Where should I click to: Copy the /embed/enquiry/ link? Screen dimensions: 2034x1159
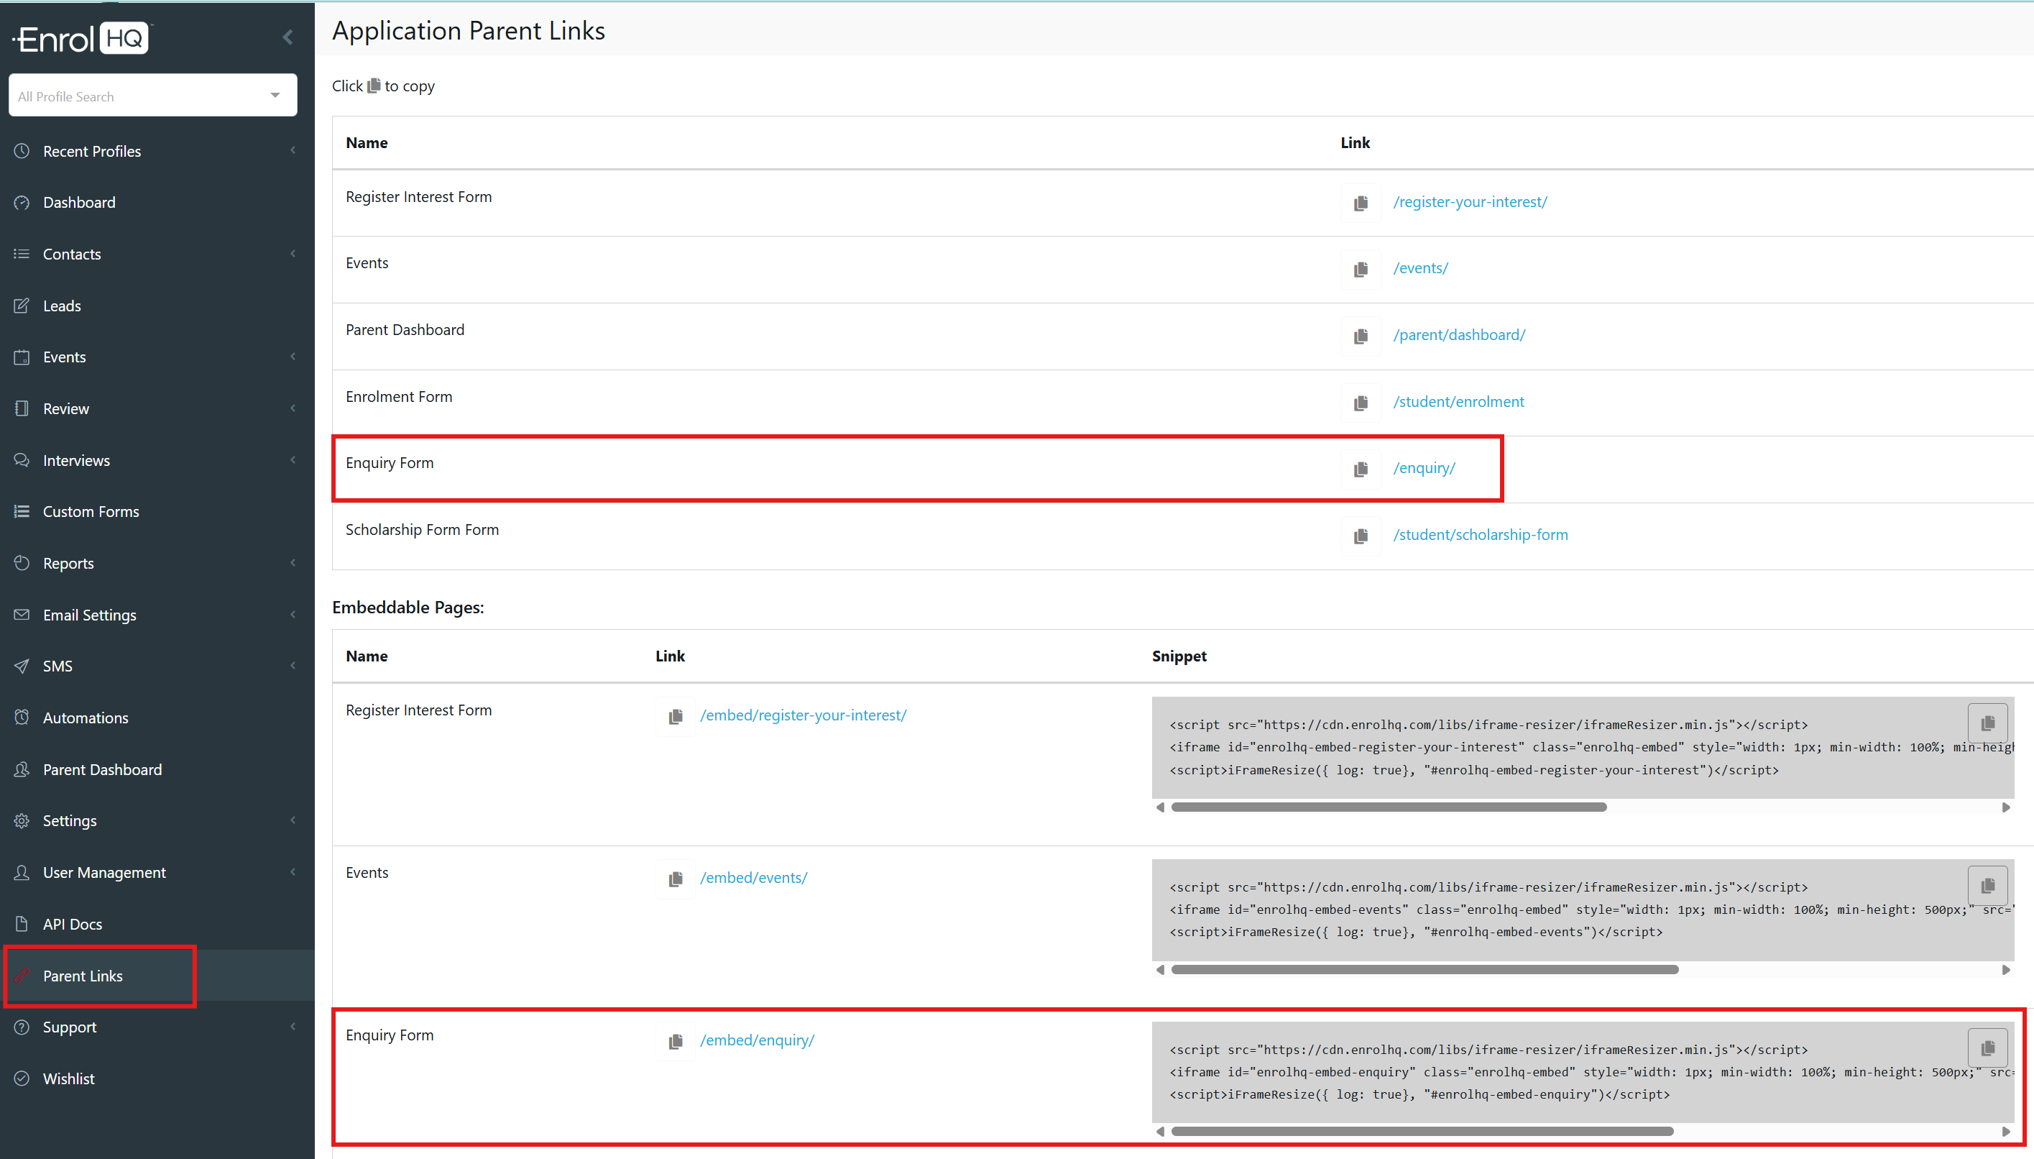676,1041
